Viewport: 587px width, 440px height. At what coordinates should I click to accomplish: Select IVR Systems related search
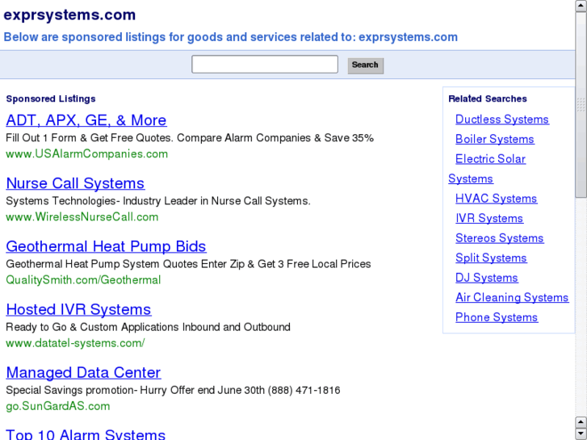(489, 218)
